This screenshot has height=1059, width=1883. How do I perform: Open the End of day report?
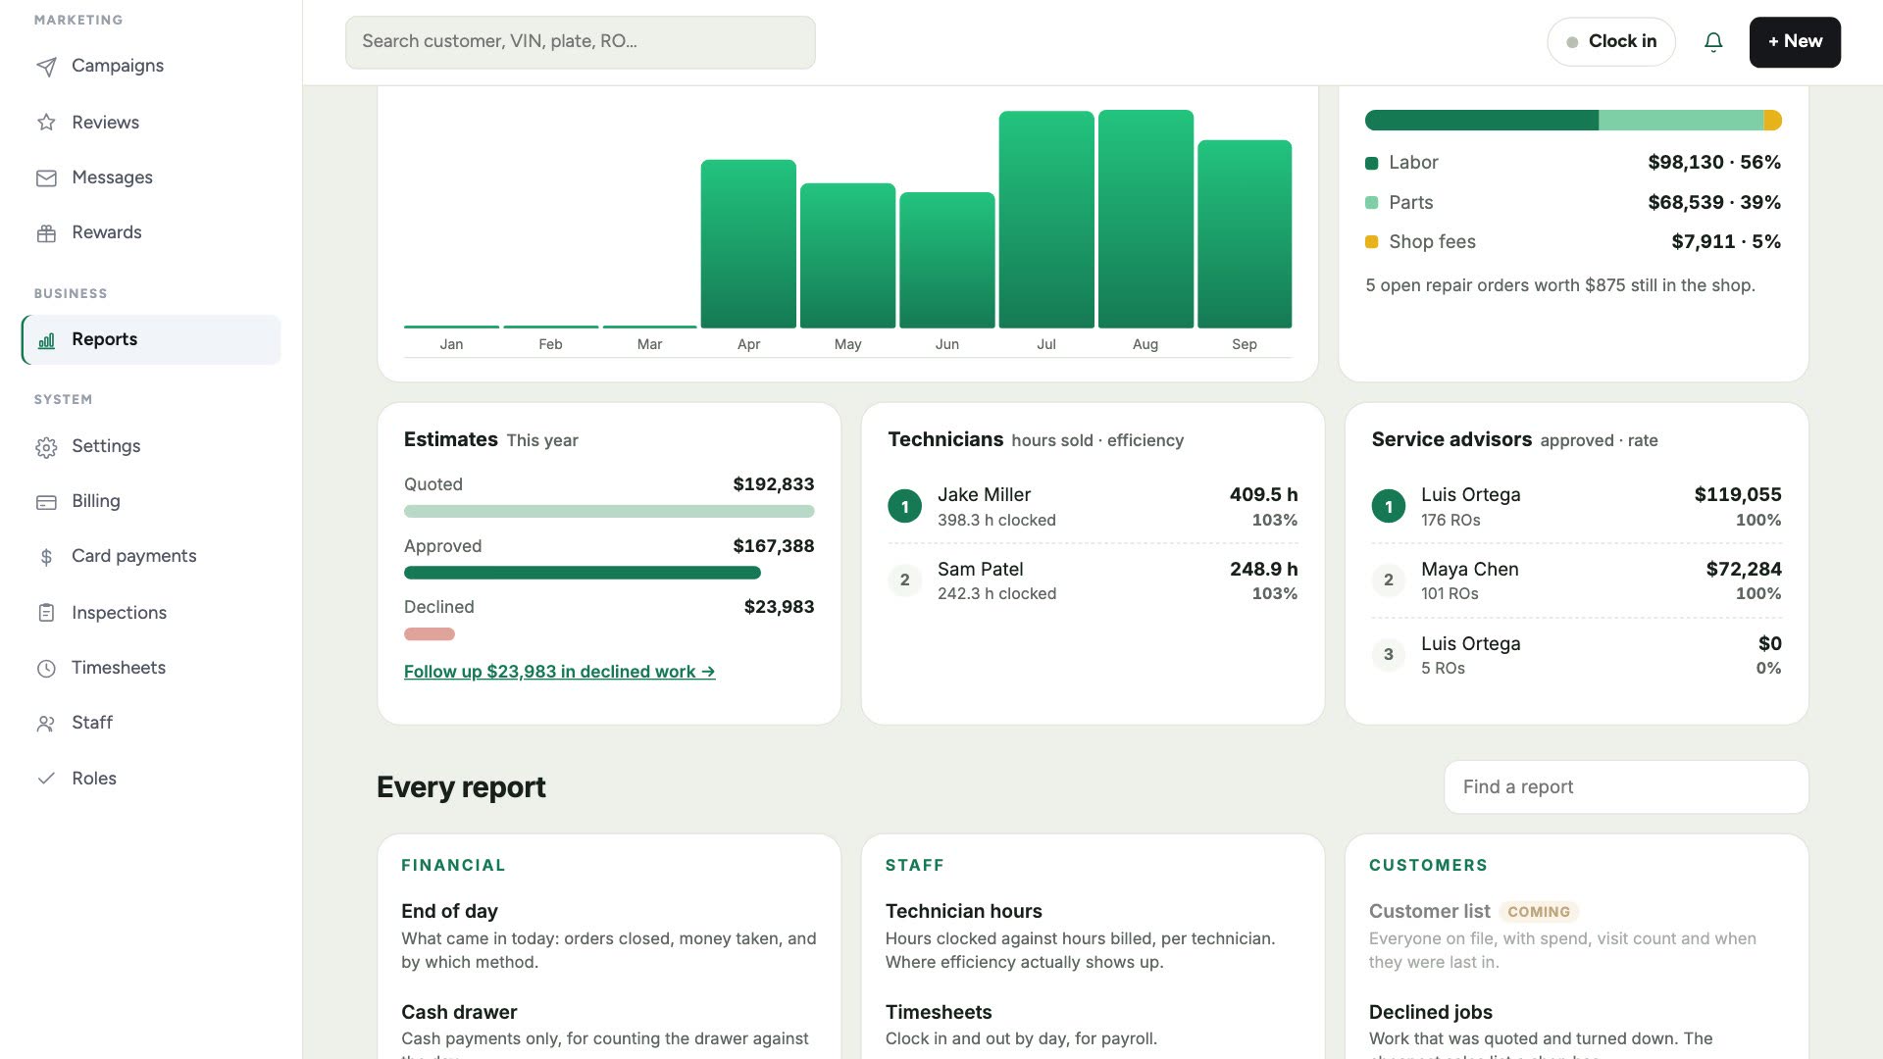(449, 911)
